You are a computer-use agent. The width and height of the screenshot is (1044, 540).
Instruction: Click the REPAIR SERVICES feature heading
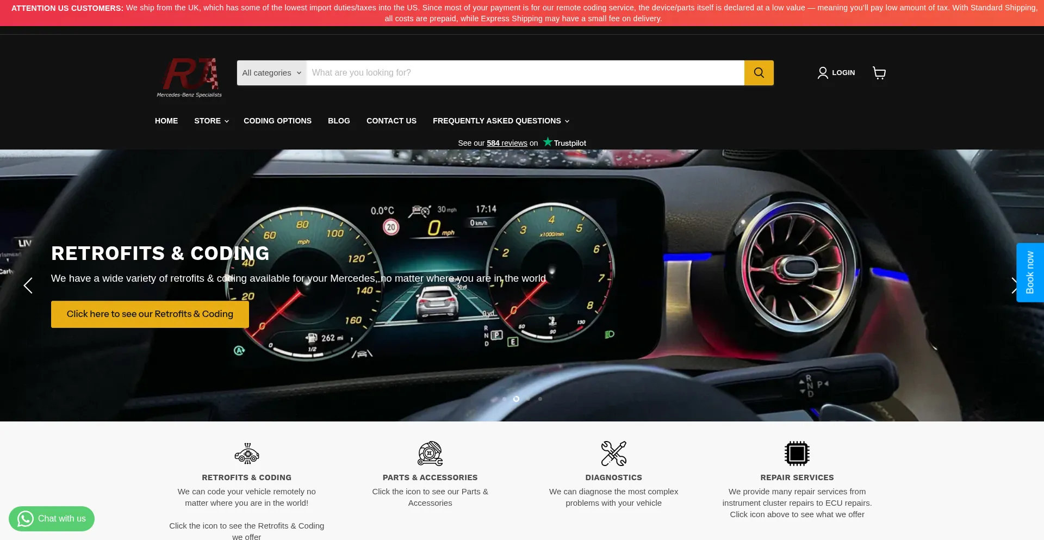click(797, 477)
